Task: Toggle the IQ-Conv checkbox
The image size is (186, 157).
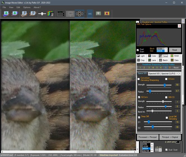Action: pos(139,97)
